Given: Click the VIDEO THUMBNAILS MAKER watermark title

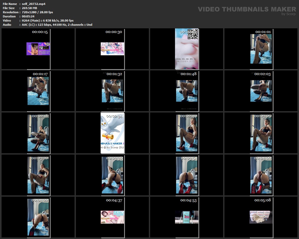Looking at the screenshot, I should pyautogui.click(x=247, y=9).
